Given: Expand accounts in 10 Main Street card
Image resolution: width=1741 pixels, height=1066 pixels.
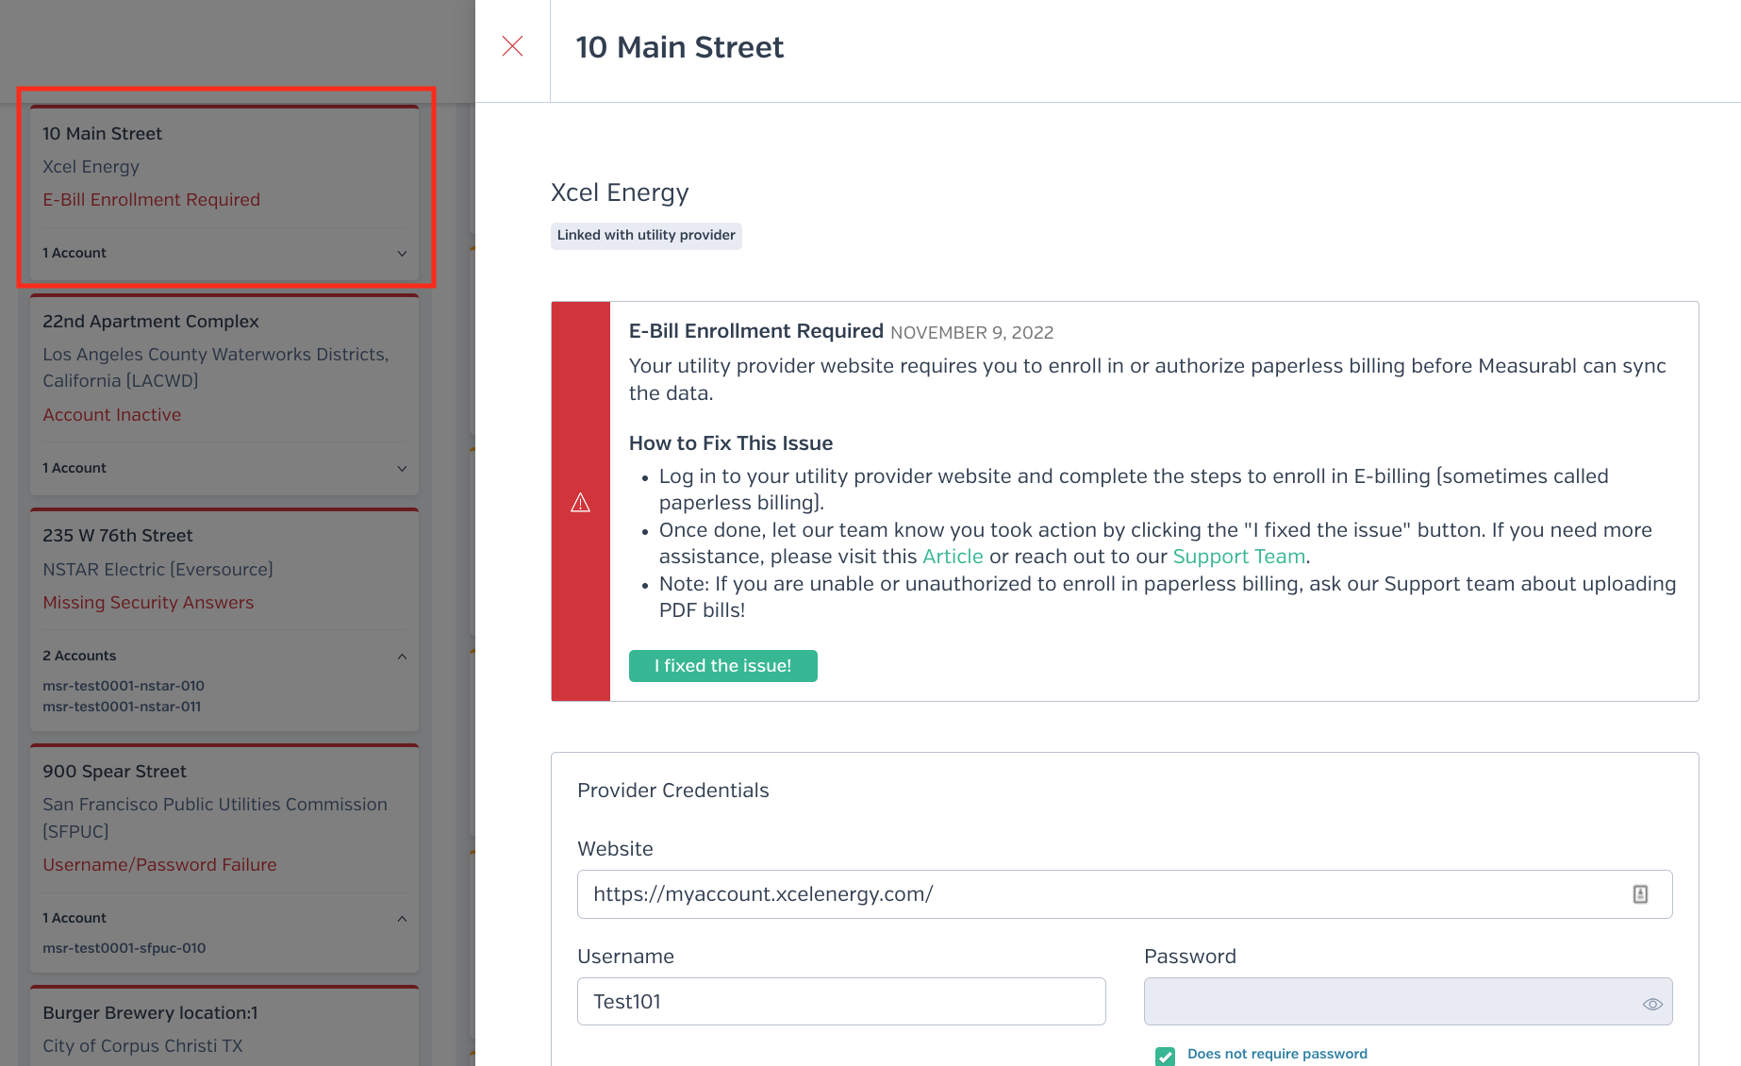Looking at the screenshot, I should [x=402, y=253].
